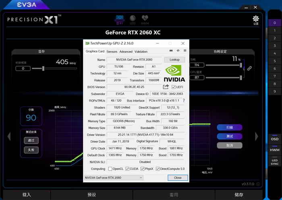Click the 失败 fail button
Screen dimensions: 282x200
pyautogui.click(x=31, y=150)
